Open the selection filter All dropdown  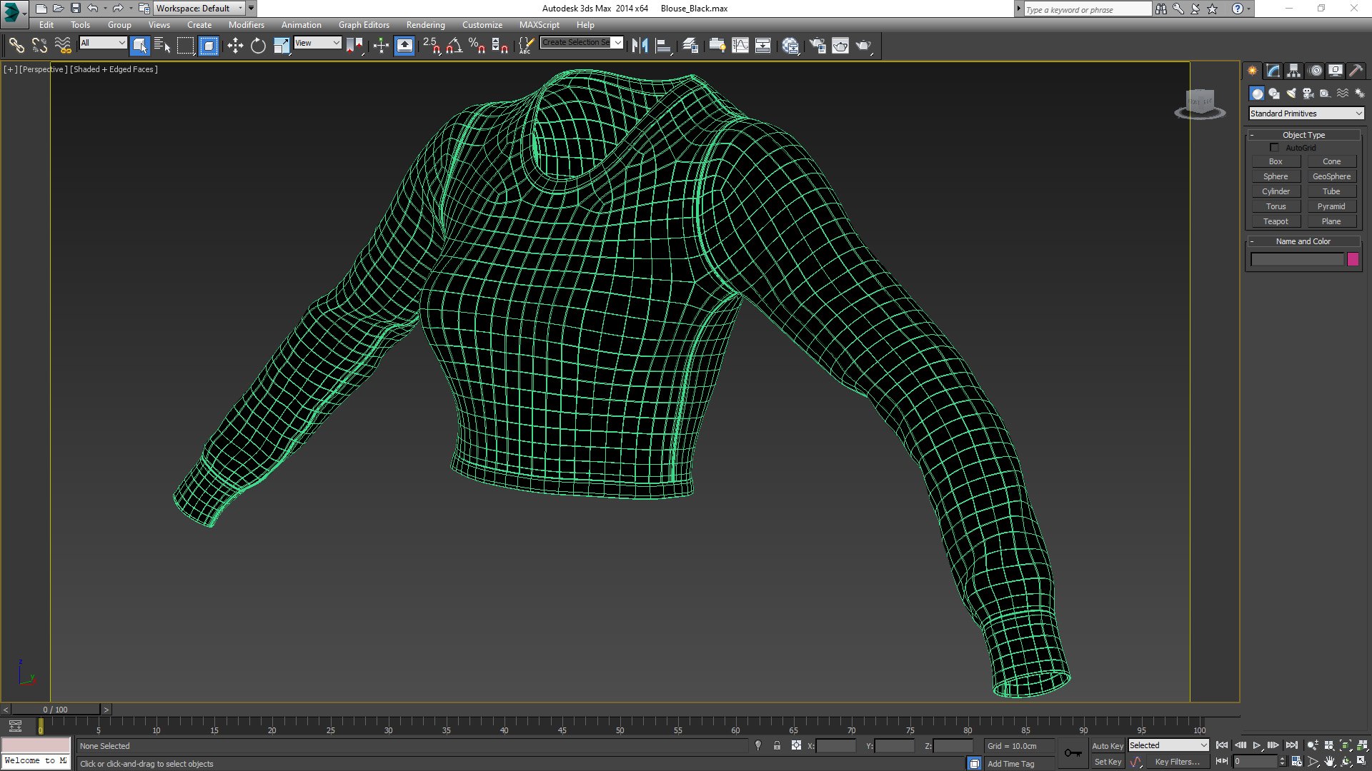pyautogui.click(x=103, y=43)
